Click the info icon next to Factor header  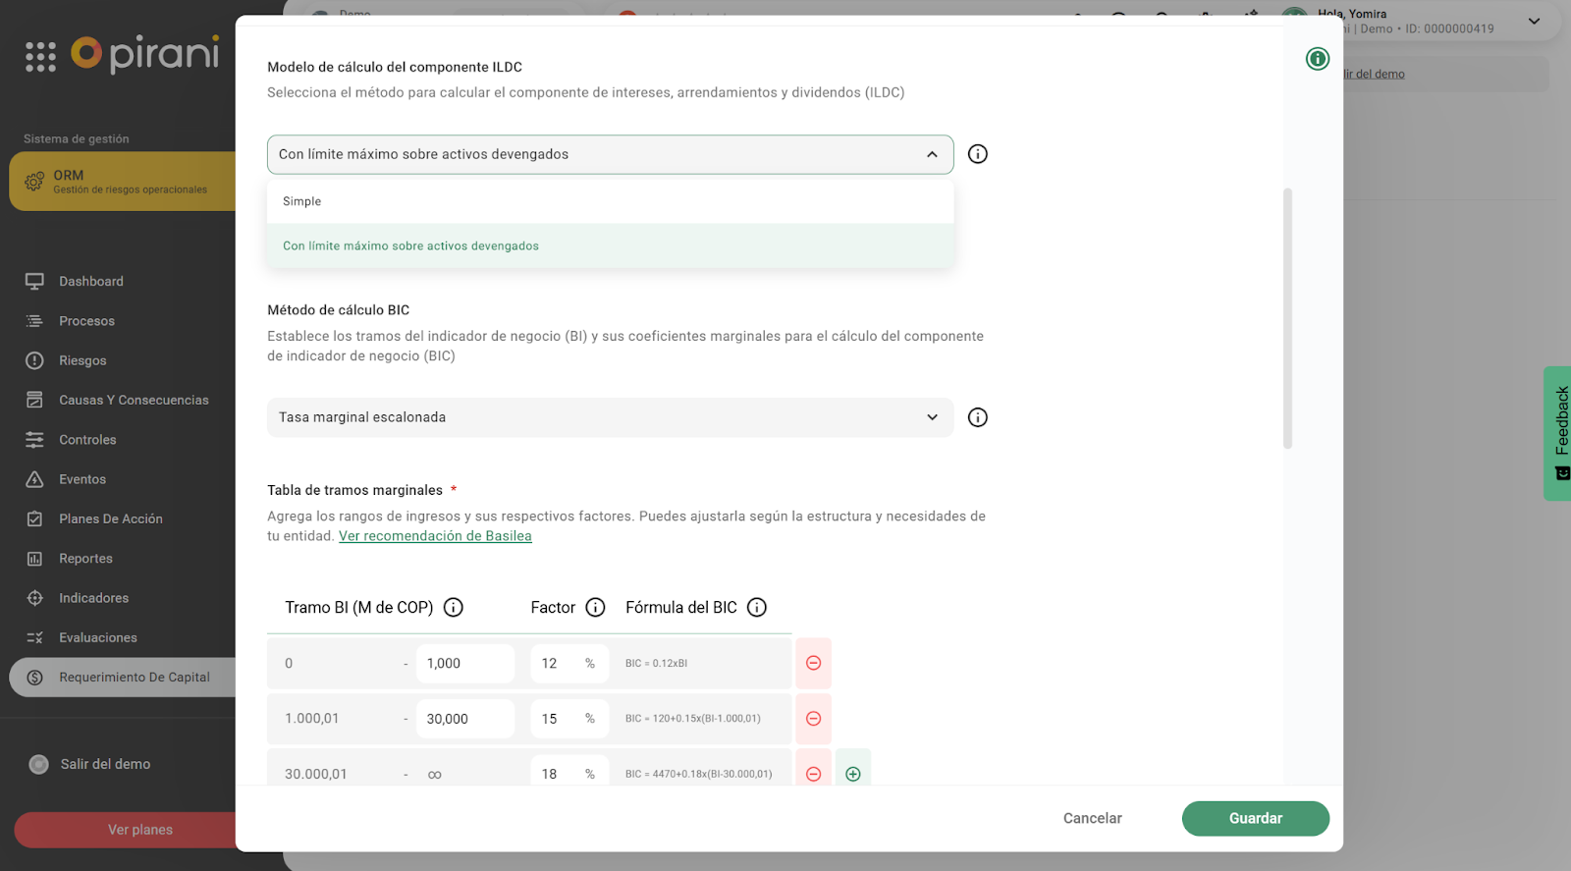(595, 608)
